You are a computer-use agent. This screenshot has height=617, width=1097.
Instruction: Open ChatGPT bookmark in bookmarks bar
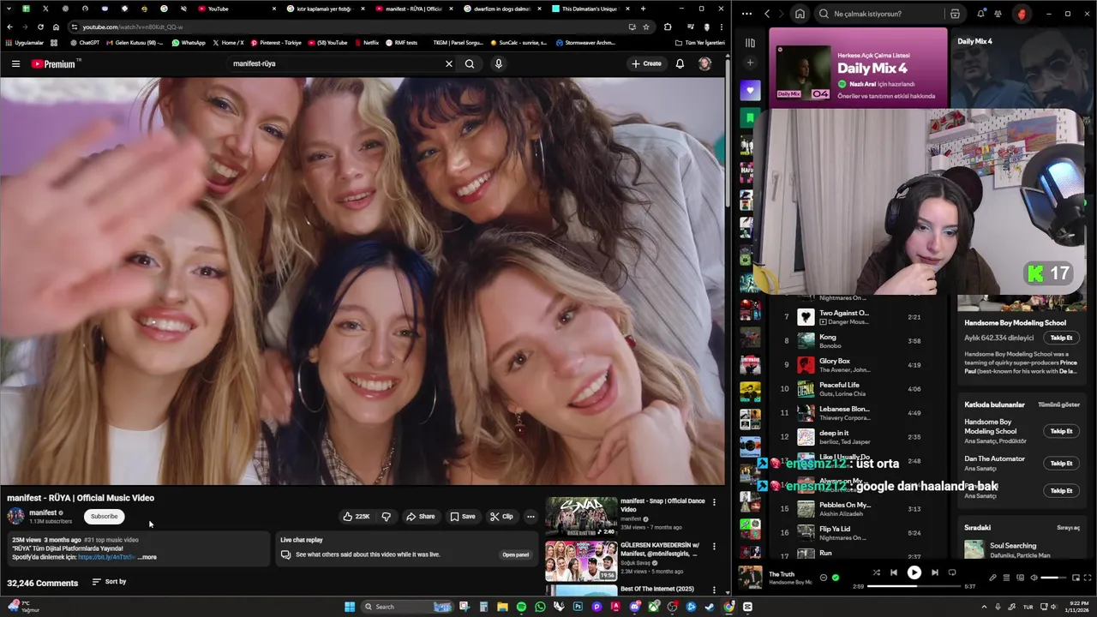click(x=84, y=42)
